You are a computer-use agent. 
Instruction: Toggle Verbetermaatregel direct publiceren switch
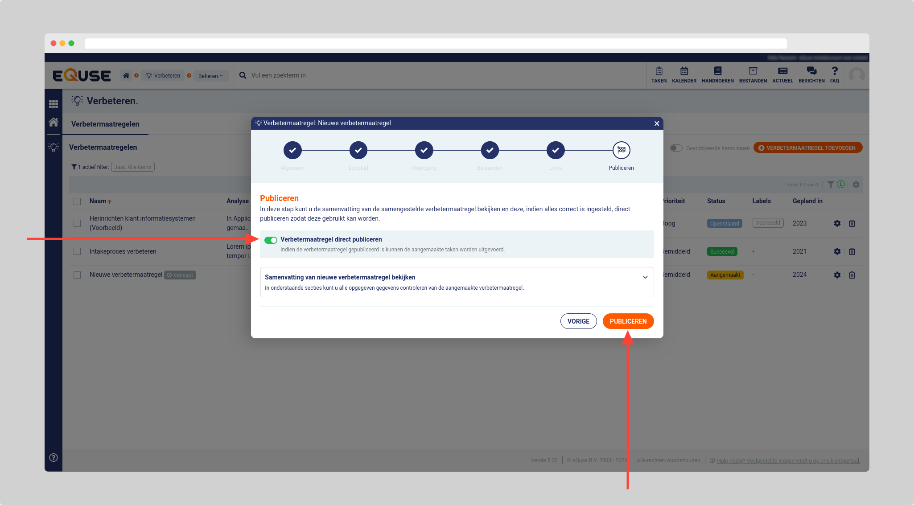coord(271,240)
